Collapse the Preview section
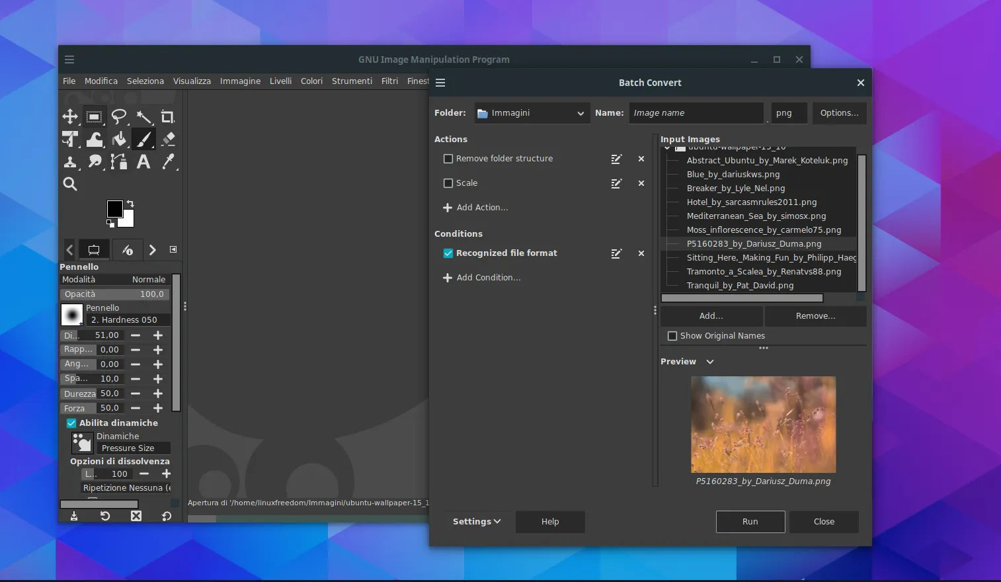 [x=710, y=362]
